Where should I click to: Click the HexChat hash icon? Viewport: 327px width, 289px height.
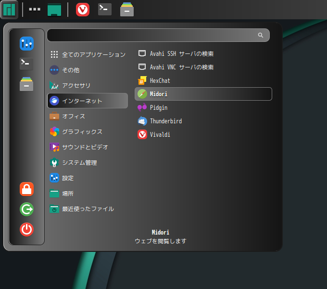coord(142,80)
